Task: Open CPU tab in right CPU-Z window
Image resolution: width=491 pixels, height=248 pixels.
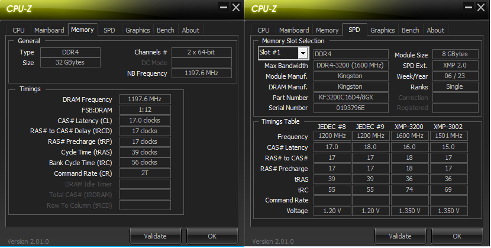Action: pos(263,30)
